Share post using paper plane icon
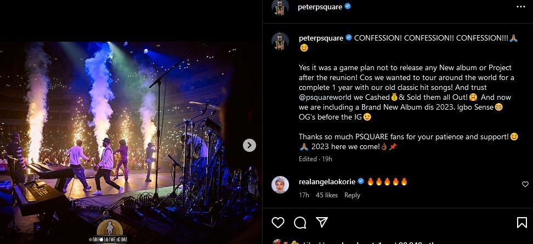 (322, 222)
